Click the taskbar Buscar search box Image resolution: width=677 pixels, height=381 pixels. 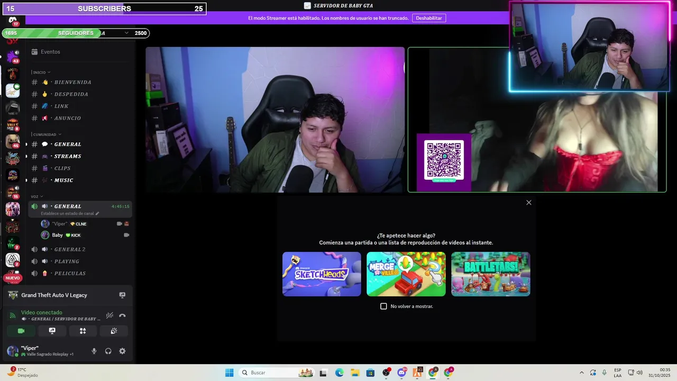[276, 373]
